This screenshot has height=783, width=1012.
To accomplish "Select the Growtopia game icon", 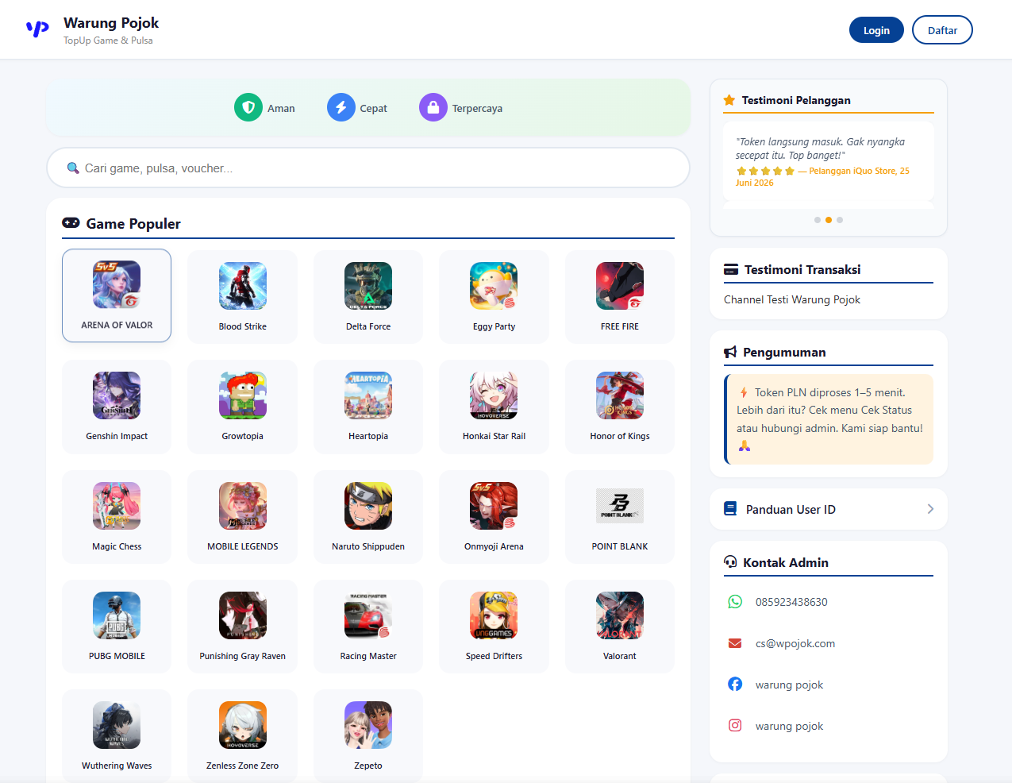I will 243,395.
